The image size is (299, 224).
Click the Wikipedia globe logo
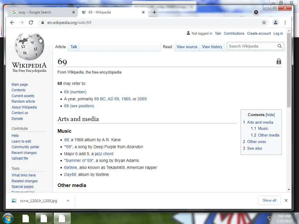[29, 46]
